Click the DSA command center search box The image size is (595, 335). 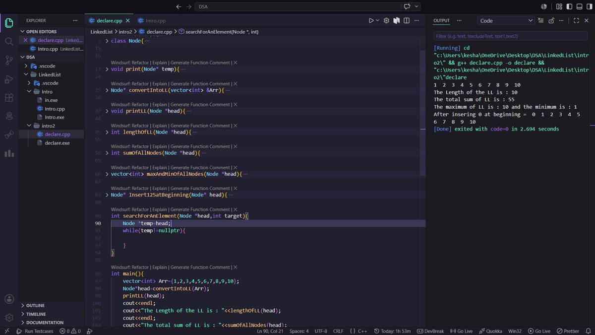click(x=297, y=6)
